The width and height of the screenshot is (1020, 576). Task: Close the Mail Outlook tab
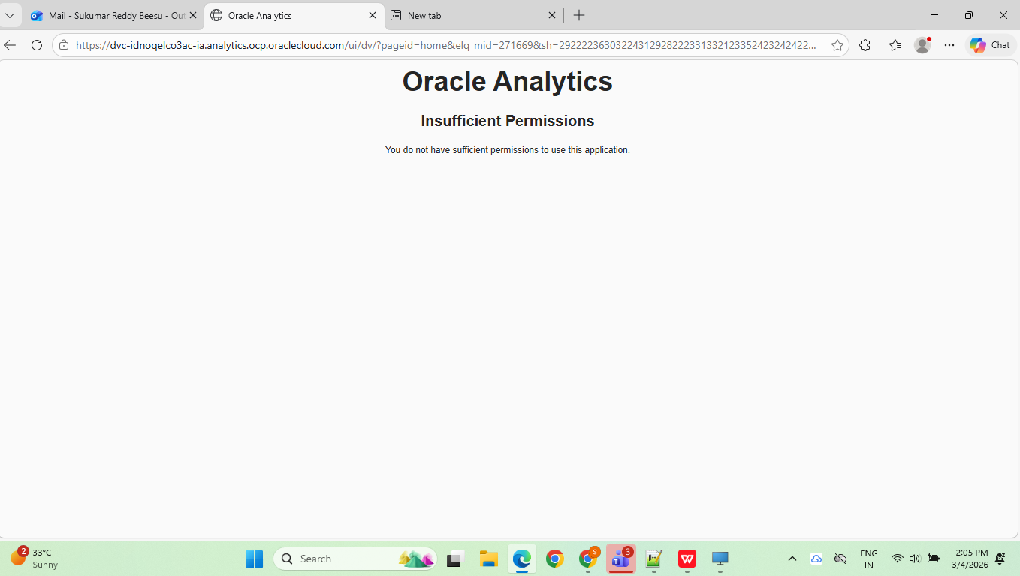pyautogui.click(x=192, y=15)
